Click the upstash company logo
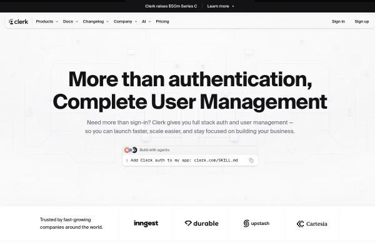Image resolution: width=375 pixels, height=250 pixels. click(256, 223)
